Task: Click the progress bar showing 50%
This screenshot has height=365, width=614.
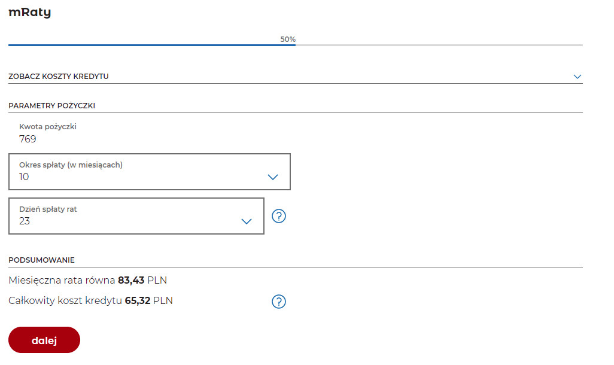Action: click(x=295, y=45)
